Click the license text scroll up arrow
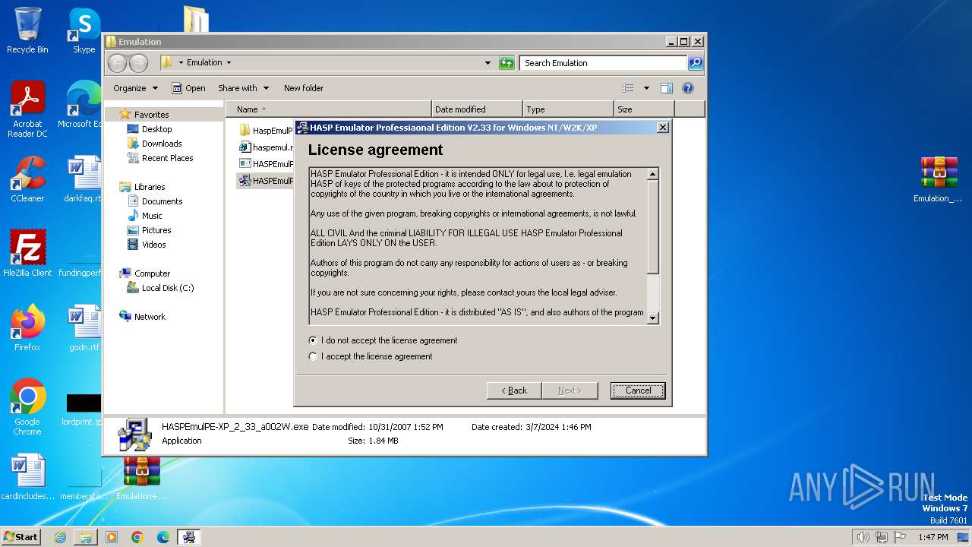Image resolution: width=972 pixels, height=547 pixels. pyautogui.click(x=652, y=174)
